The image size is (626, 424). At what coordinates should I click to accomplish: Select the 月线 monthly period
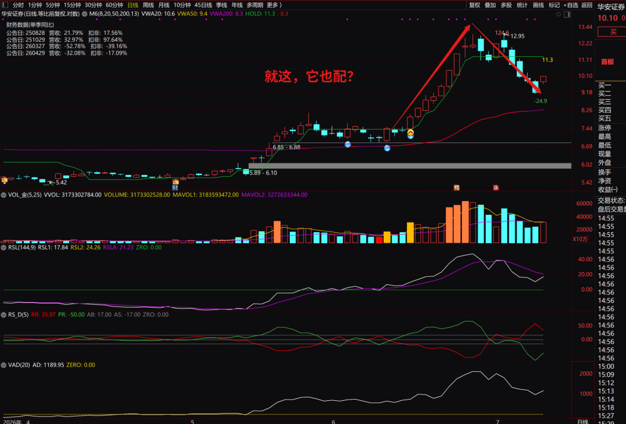coord(163,5)
